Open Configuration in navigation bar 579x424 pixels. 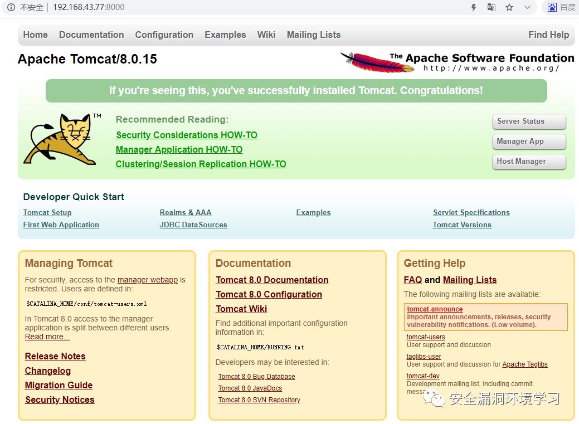tap(164, 35)
